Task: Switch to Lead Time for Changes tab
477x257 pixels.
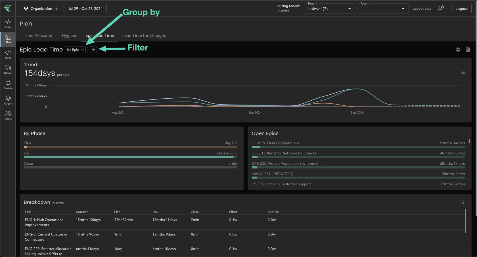Action: pos(144,35)
